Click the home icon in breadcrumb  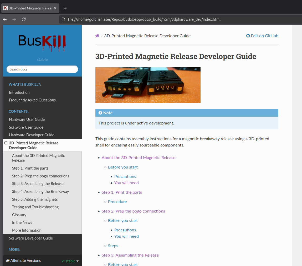[97, 36]
